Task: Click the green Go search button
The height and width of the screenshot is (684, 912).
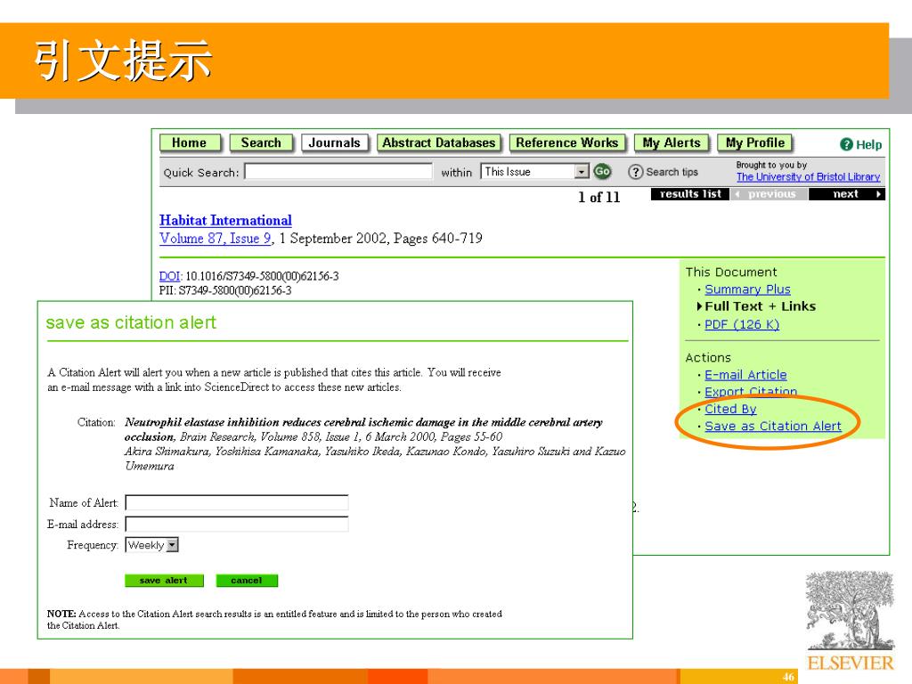Action: [602, 171]
